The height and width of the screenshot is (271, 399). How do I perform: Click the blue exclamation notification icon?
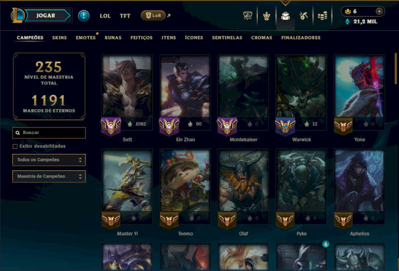tap(83, 16)
